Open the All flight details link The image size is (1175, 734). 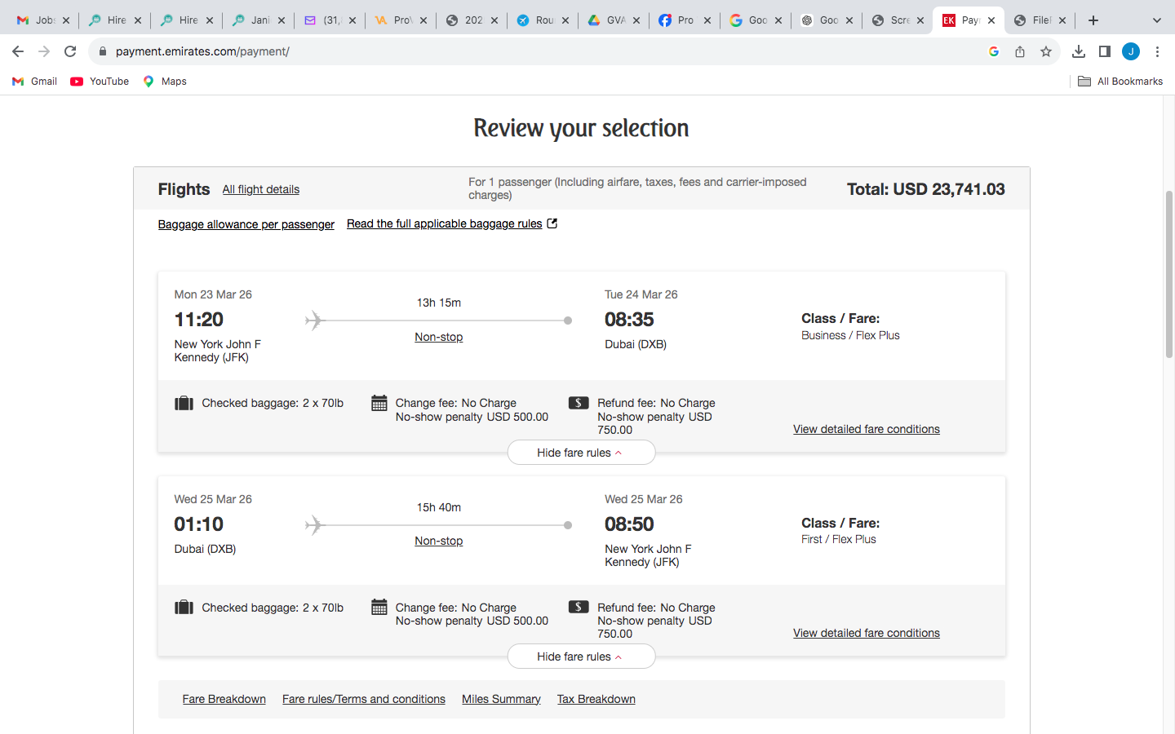coord(261,189)
